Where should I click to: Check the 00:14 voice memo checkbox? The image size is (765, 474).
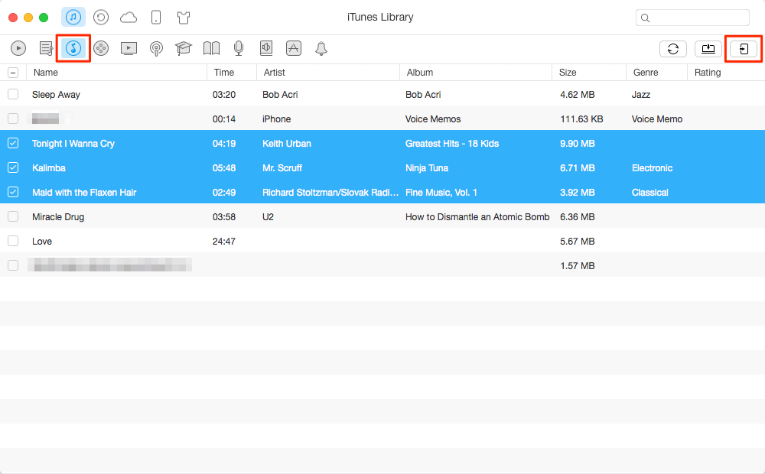13,118
